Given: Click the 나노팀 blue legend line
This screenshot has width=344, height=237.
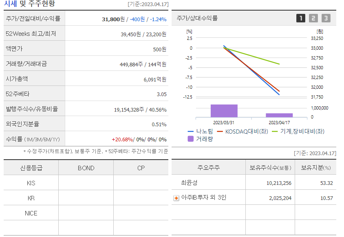Looking at the screenshot, I should tap(190, 132).
